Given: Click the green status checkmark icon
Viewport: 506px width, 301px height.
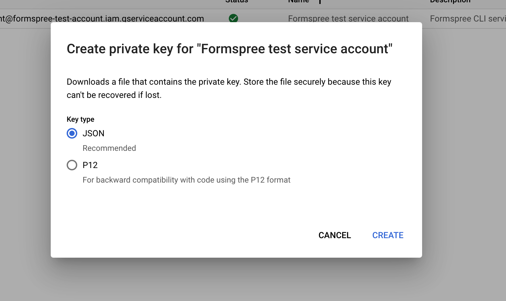Looking at the screenshot, I should tap(233, 18).
